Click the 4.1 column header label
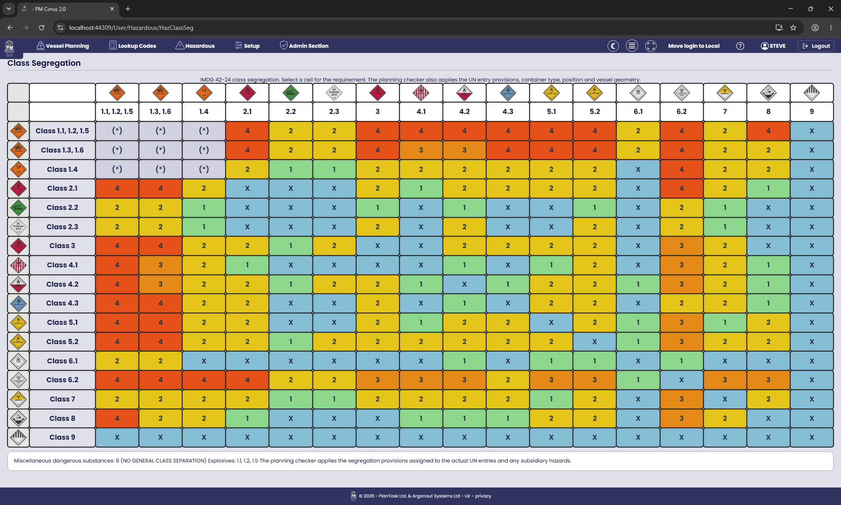 (421, 112)
